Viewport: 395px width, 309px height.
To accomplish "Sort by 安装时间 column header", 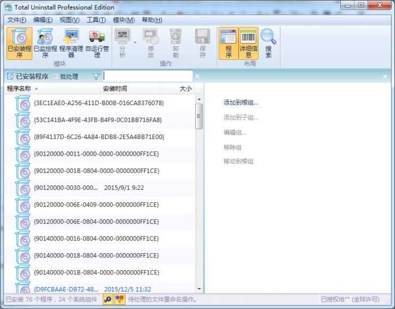I will (x=130, y=89).
